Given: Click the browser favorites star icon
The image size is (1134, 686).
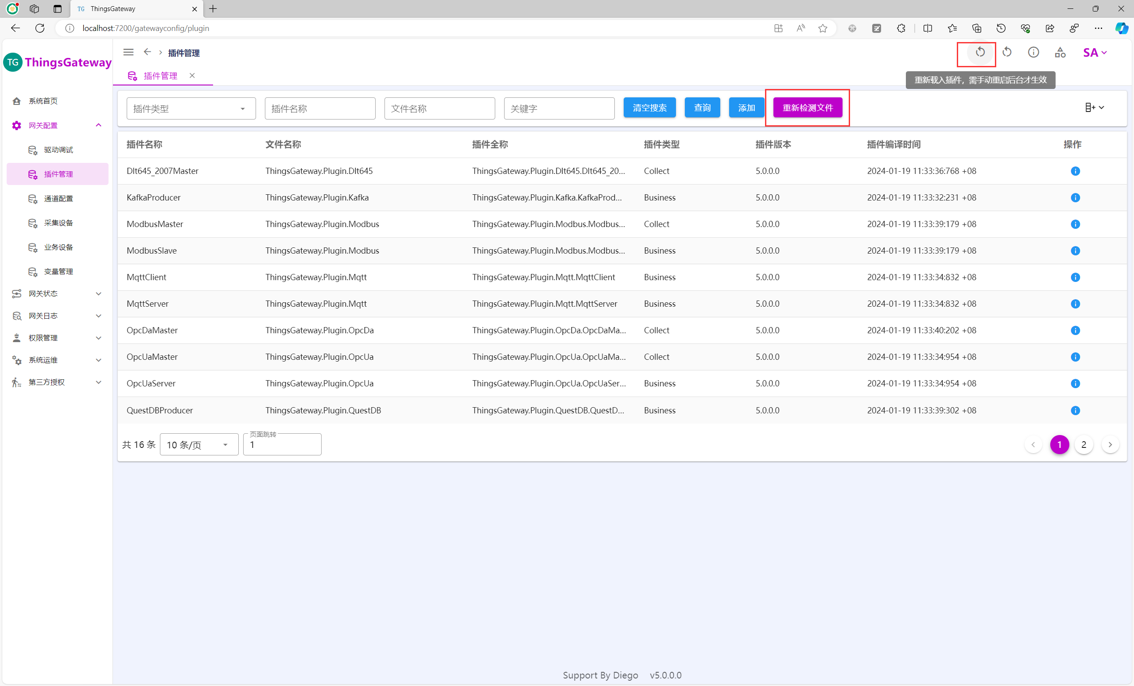Looking at the screenshot, I should [x=823, y=28].
